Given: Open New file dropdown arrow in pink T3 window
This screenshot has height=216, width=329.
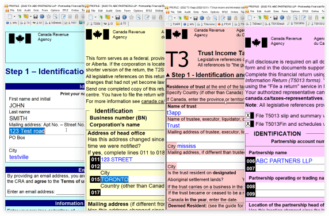Looking at the screenshot, I should click(175, 18).
